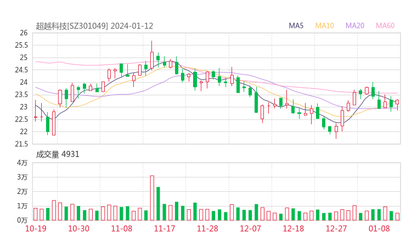
Task: Click the 0万 volume axis label
Action: click(x=22, y=220)
